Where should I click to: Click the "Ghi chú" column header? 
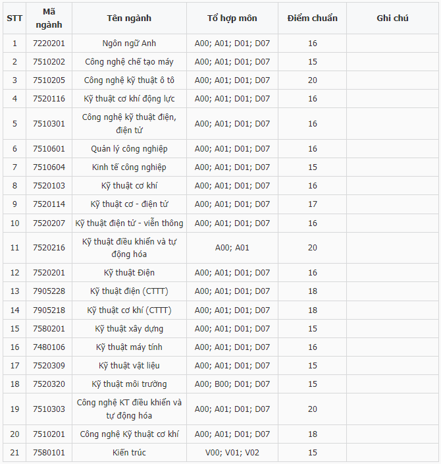click(x=392, y=18)
